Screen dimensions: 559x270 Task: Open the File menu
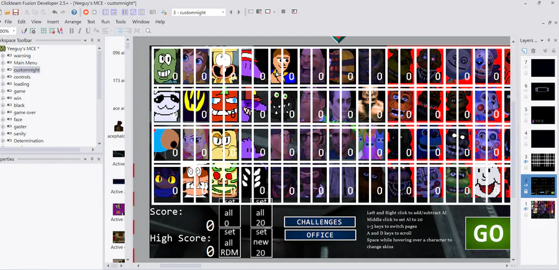tap(8, 22)
